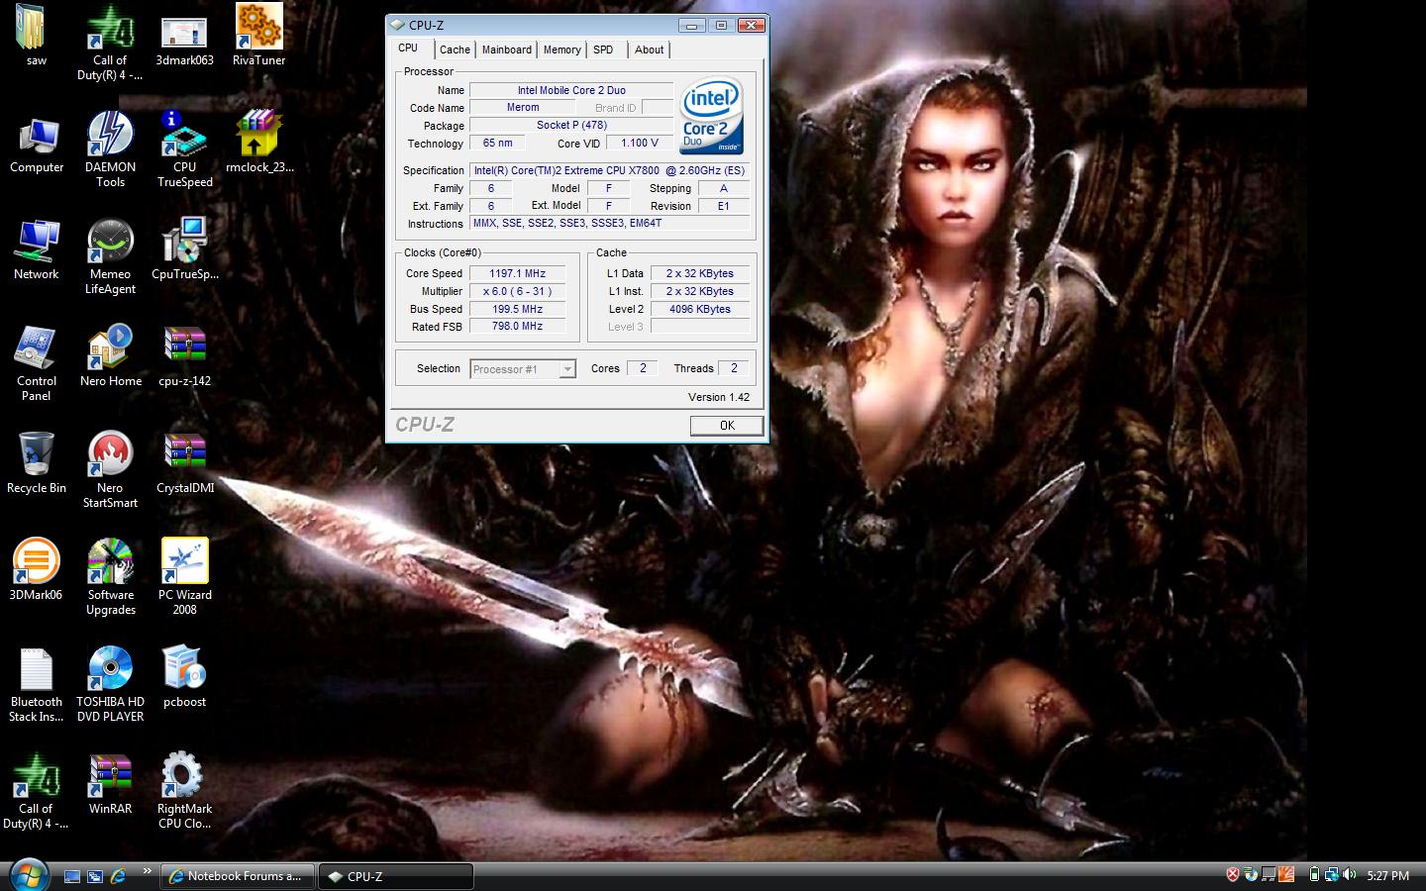Select the 3DMark06 desktop icon

pyautogui.click(x=36, y=562)
